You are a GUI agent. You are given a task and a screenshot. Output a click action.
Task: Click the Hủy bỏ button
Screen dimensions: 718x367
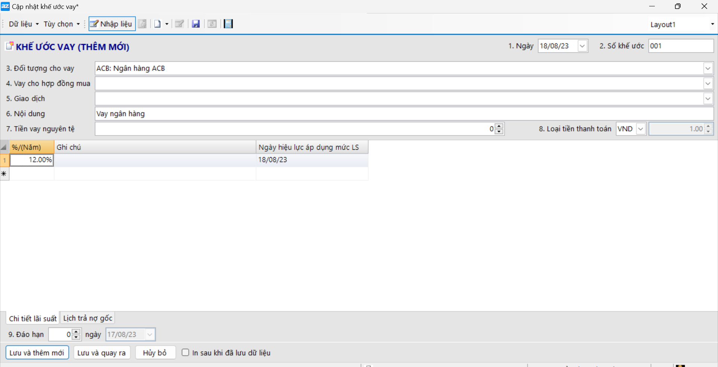[x=155, y=352]
